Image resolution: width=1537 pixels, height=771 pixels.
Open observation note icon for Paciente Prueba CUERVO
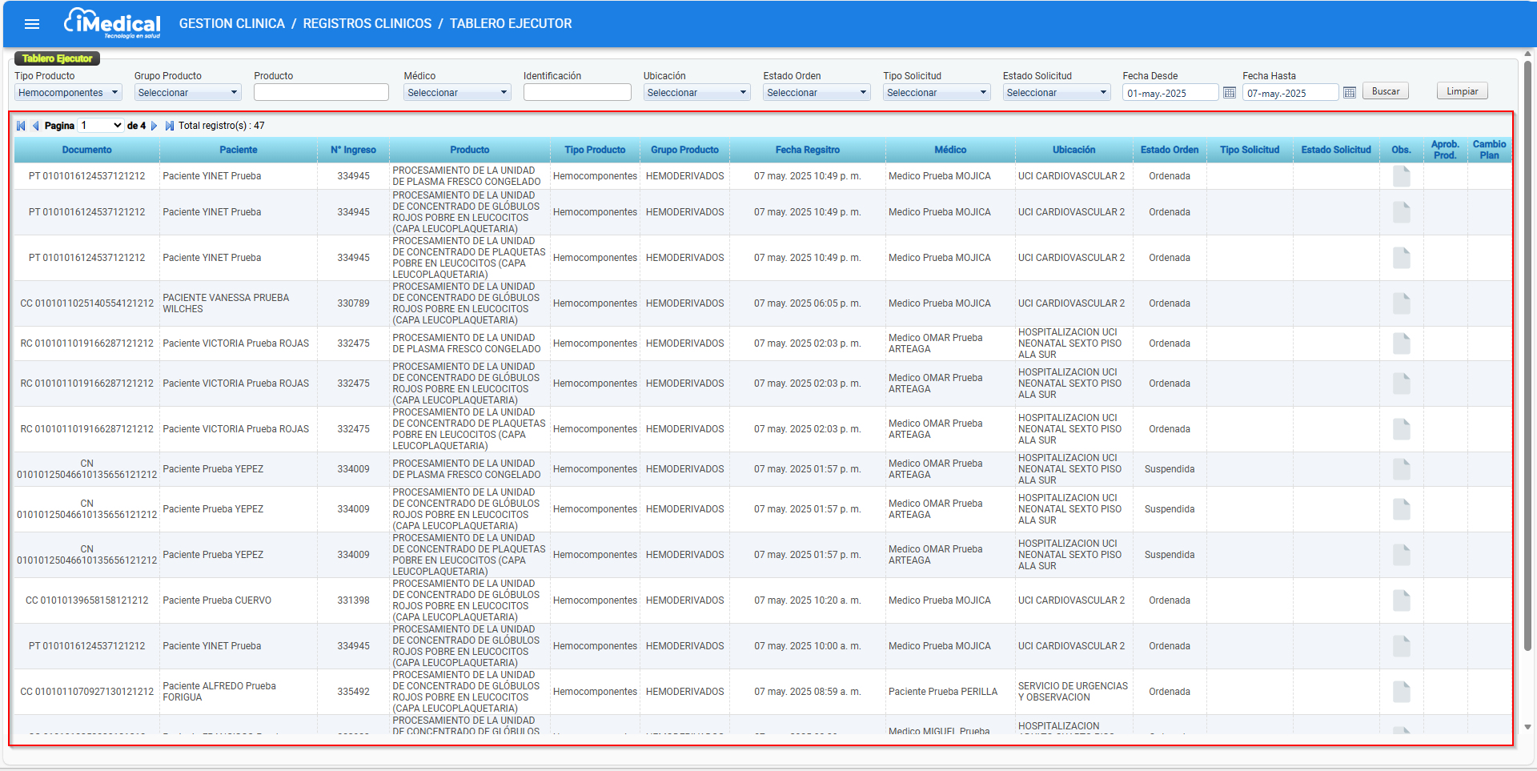pyautogui.click(x=1401, y=600)
